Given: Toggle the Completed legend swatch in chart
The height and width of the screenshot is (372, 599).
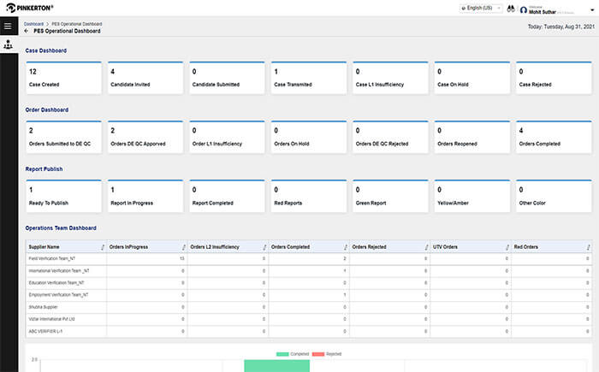Looking at the screenshot, I should [x=282, y=354].
